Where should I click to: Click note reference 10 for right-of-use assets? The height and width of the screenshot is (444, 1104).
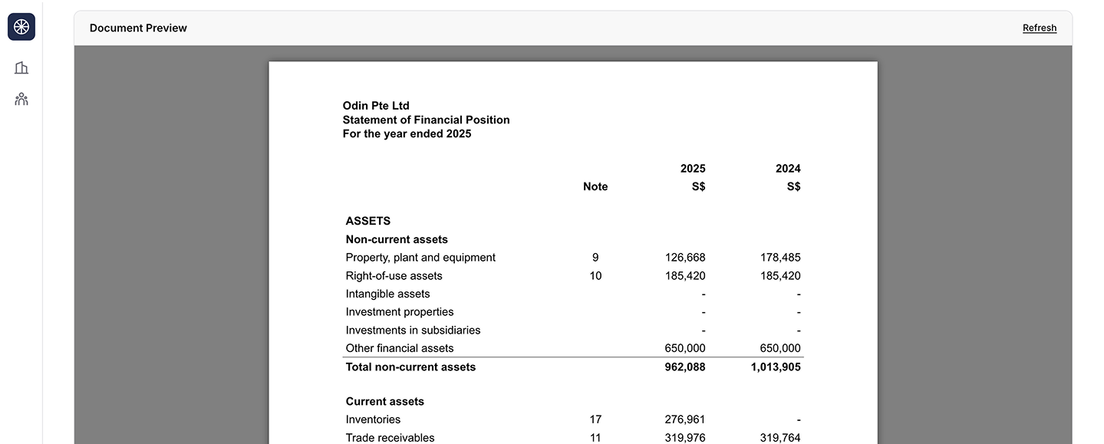click(x=595, y=276)
